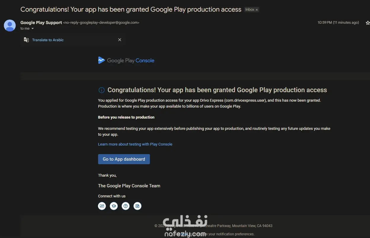This screenshot has height=238, width=370.
Task: Star this email
Action: pos(368,23)
